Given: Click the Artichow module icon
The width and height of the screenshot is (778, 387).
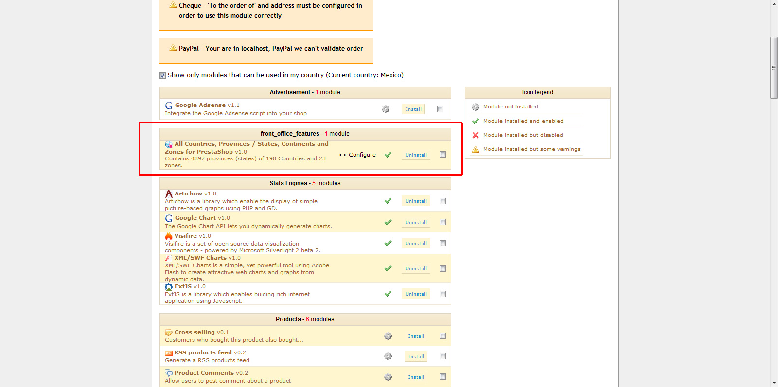Looking at the screenshot, I should [x=169, y=194].
